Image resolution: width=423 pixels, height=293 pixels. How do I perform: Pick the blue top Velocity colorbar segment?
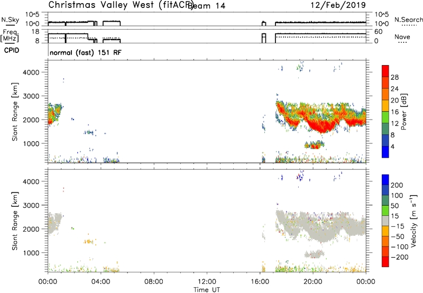coord(385,180)
